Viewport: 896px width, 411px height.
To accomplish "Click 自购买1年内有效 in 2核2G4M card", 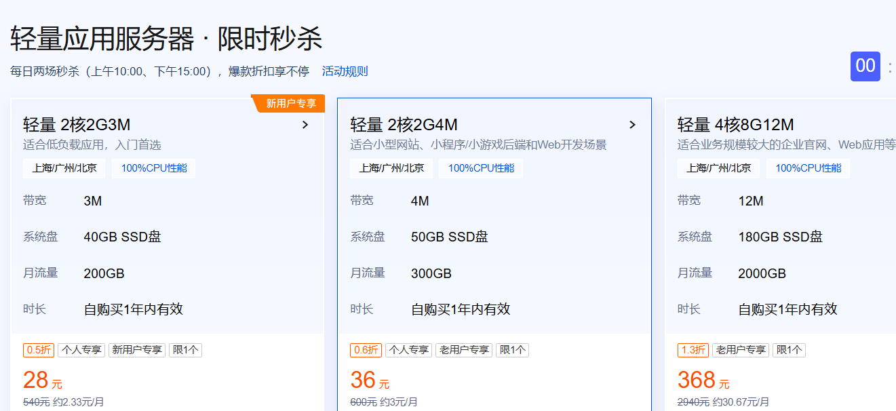I will (x=461, y=309).
